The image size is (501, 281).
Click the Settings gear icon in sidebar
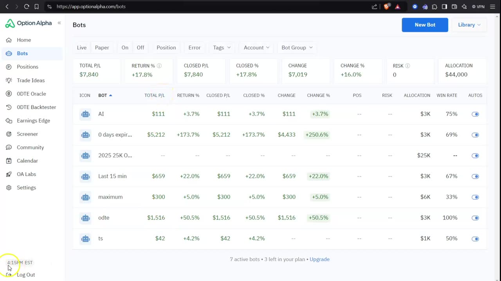pyautogui.click(x=9, y=188)
